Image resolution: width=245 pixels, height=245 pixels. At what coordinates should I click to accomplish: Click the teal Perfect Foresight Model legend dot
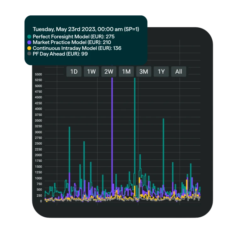pos(29,37)
